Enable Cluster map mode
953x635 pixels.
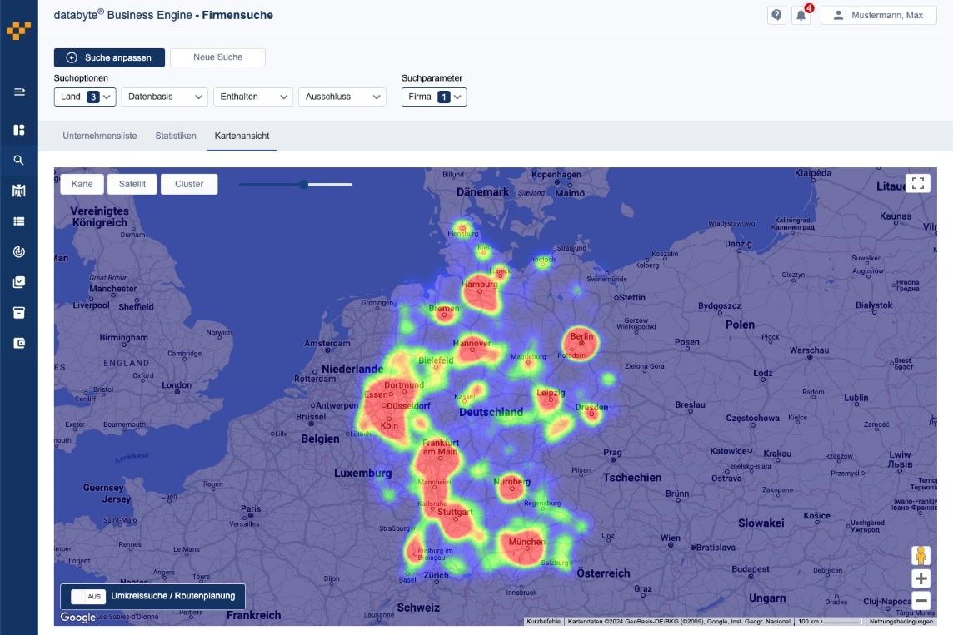(x=189, y=184)
